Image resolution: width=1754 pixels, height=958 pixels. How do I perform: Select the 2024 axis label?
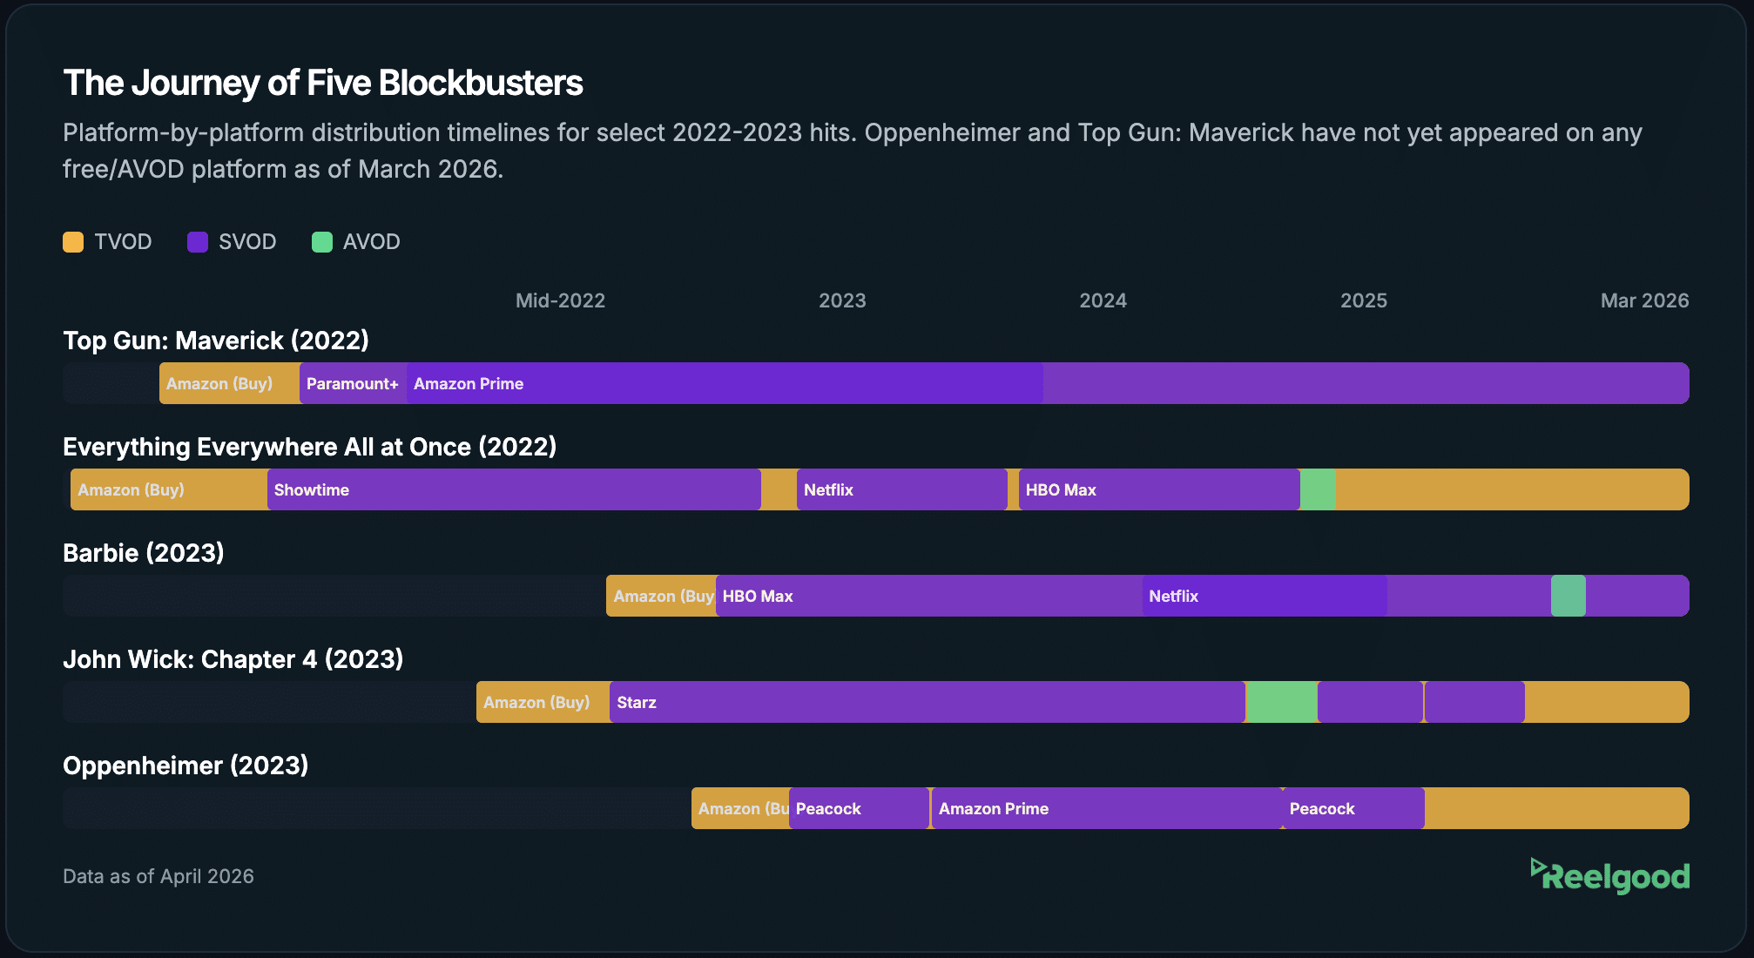pyautogui.click(x=1103, y=300)
